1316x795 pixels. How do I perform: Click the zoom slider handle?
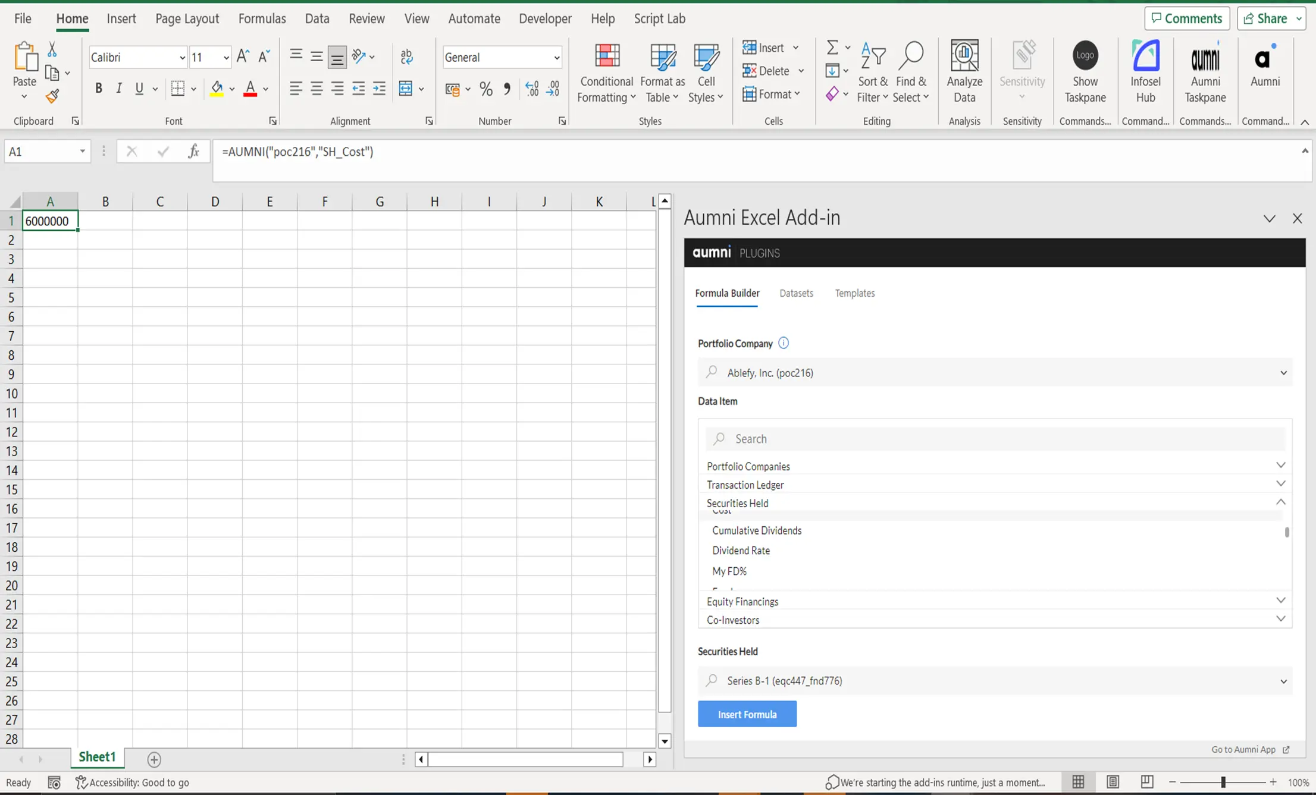click(x=1223, y=782)
